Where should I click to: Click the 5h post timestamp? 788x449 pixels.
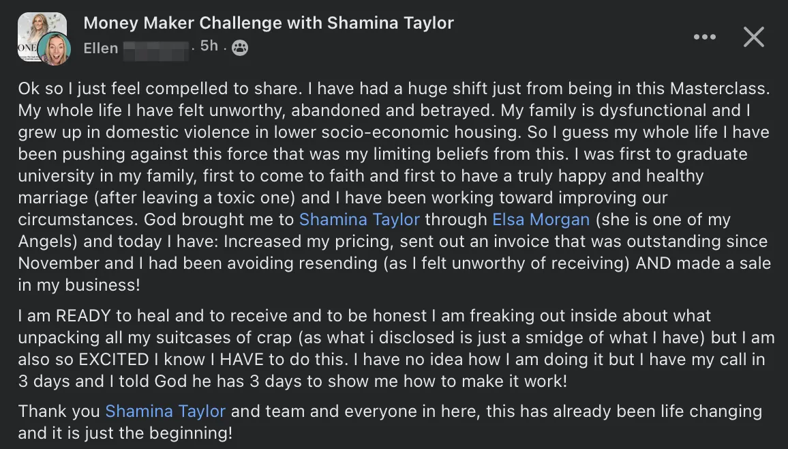click(x=209, y=46)
